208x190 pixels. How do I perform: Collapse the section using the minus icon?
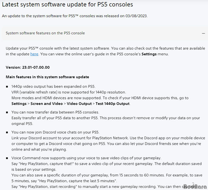tap(203, 33)
